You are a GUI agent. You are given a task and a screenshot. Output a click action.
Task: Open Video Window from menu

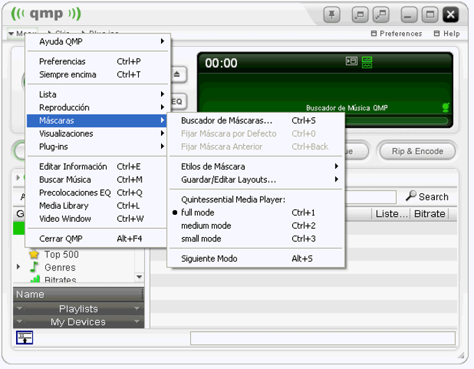(x=98, y=218)
